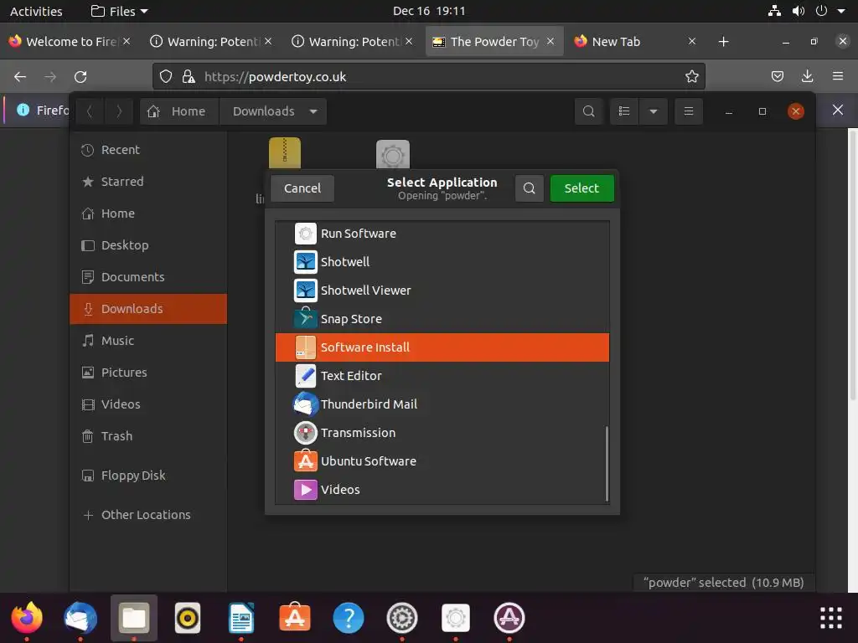Open Activities overview
Screen dimensions: 858x643
tap(36, 11)
